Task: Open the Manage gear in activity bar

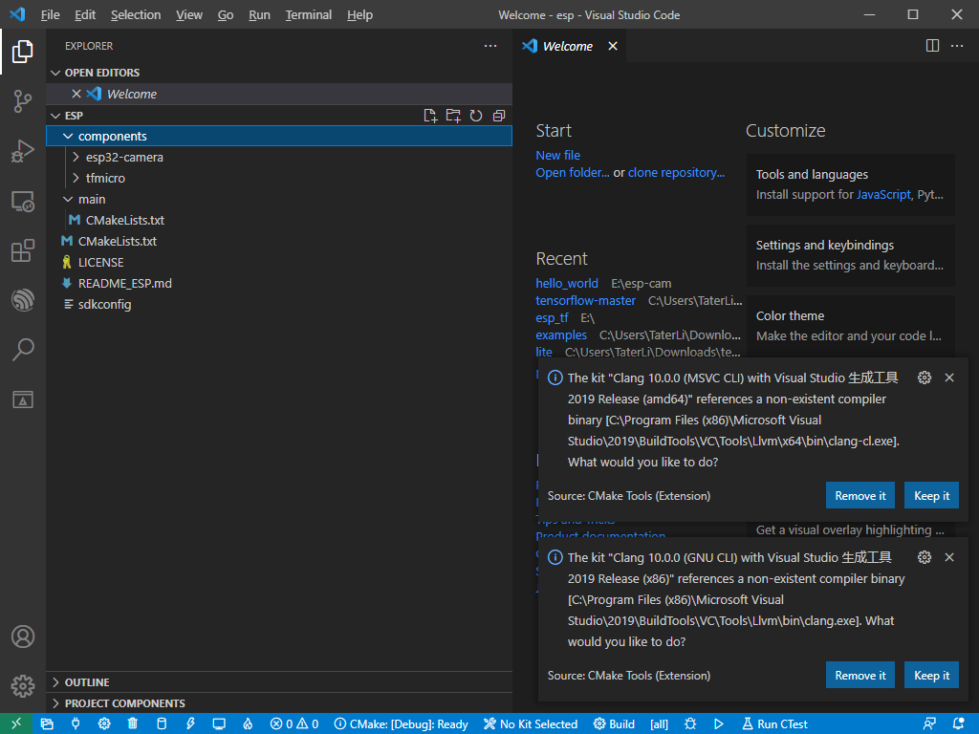Action: click(x=23, y=686)
